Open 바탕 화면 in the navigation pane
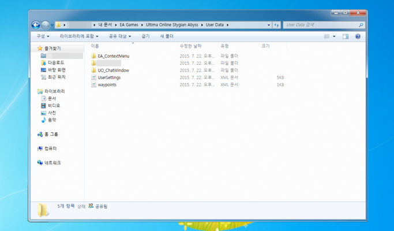Screen dimensions: 394x231 coord(57,70)
